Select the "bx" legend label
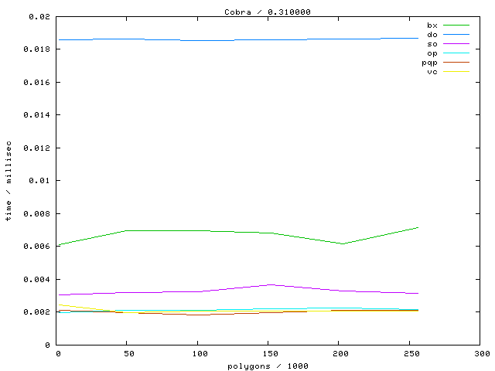 (x=432, y=26)
